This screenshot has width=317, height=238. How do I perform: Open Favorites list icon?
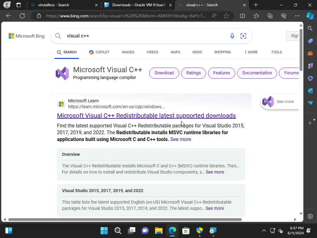[x=256, y=16]
